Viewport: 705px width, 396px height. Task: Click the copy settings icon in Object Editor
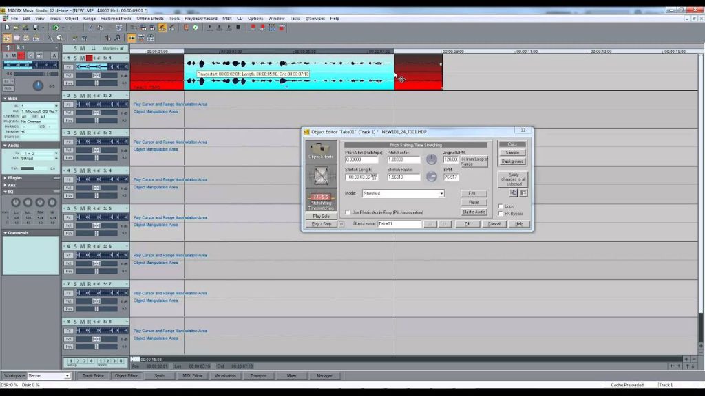point(514,192)
